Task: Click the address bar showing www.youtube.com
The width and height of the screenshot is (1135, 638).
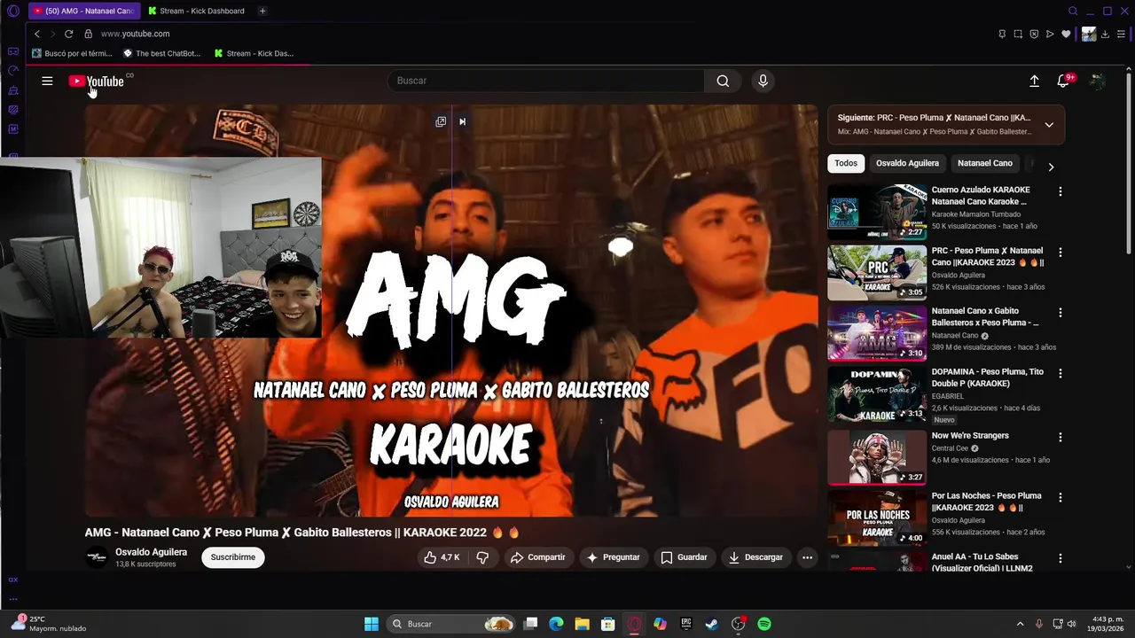Action: (135, 34)
